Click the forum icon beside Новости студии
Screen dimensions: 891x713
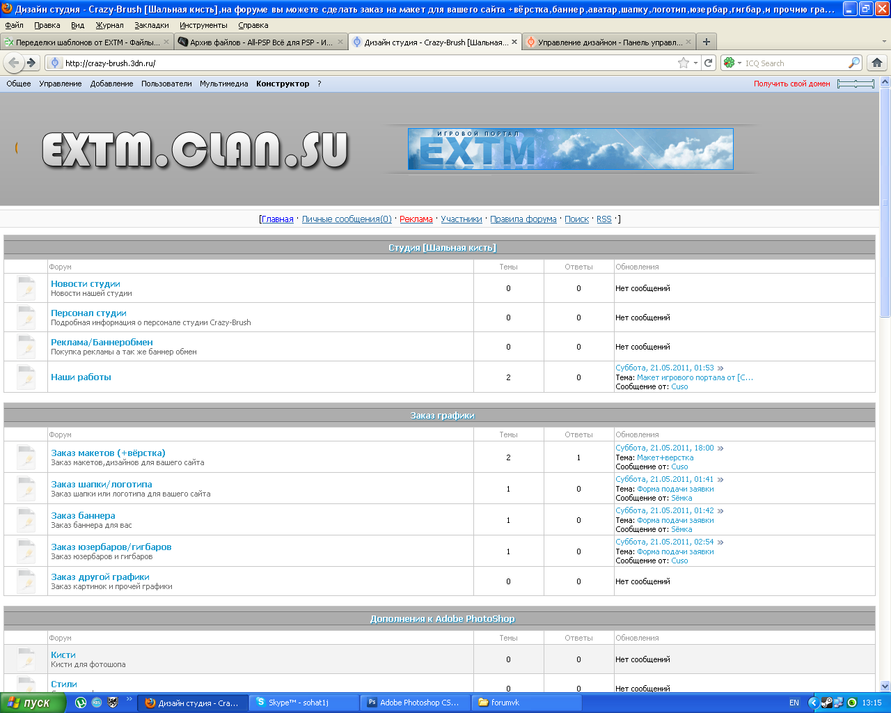point(26,288)
